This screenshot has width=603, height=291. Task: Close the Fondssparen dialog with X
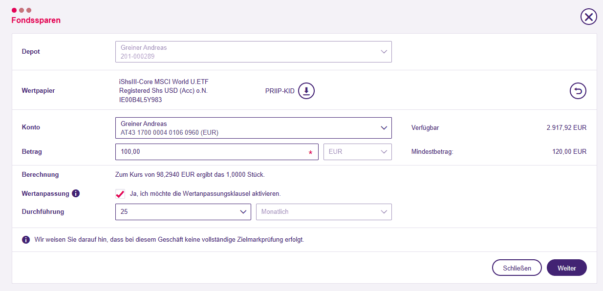click(x=589, y=17)
